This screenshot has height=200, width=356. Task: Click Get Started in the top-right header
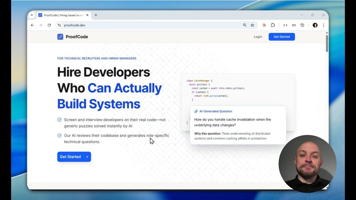coord(281,36)
